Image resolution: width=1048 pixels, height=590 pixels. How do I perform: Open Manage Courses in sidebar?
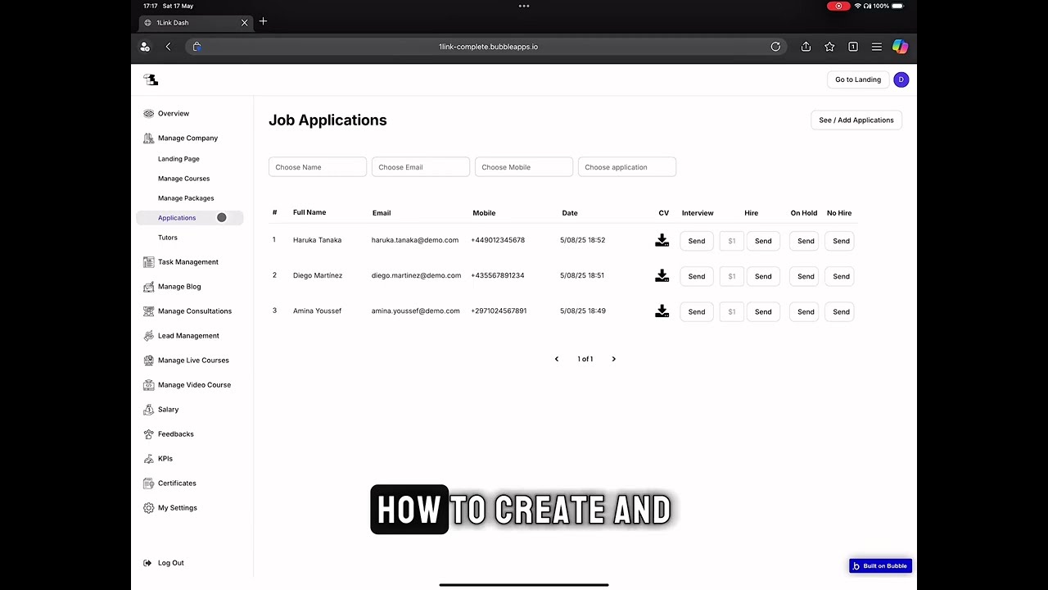(183, 179)
